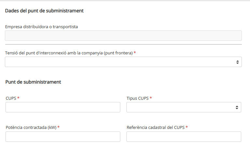Click the 'Punt de subministrament' subheading
This screenshot has height=148, width=250.
[x=33, y=82]
